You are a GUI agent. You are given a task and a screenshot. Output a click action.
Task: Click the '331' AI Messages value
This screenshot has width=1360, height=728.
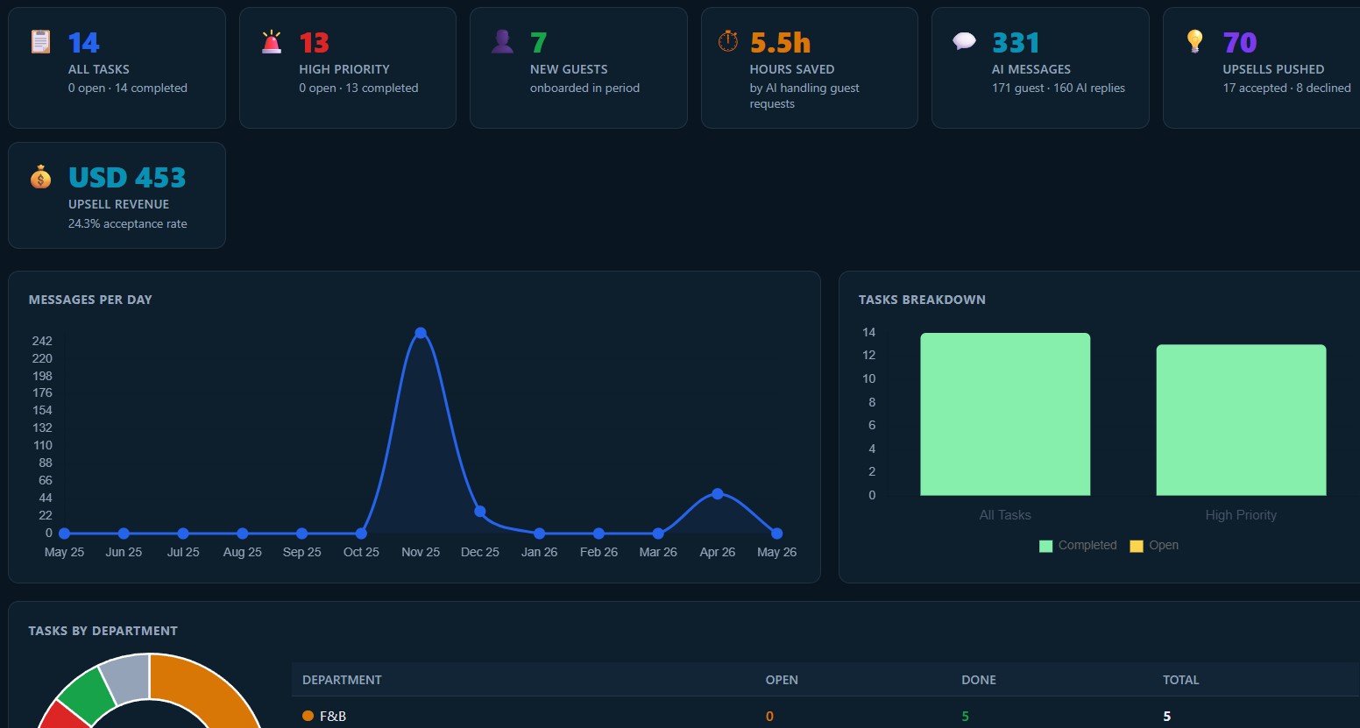tap(1016, 43)
